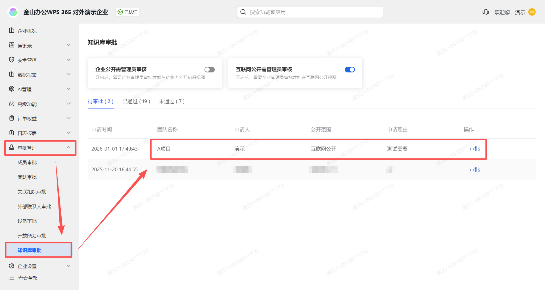Click the 数据报表 icon

click(x=12, y=74)
